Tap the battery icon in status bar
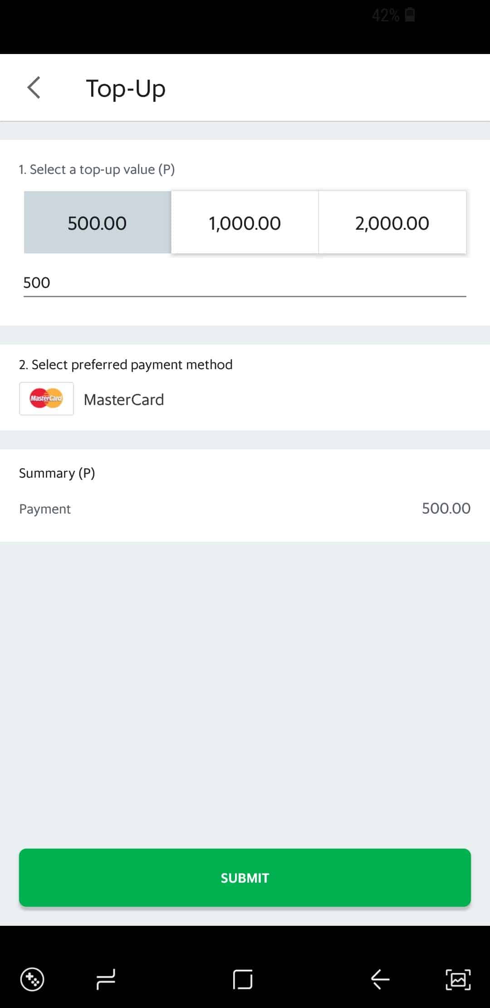 click(410, 15)
